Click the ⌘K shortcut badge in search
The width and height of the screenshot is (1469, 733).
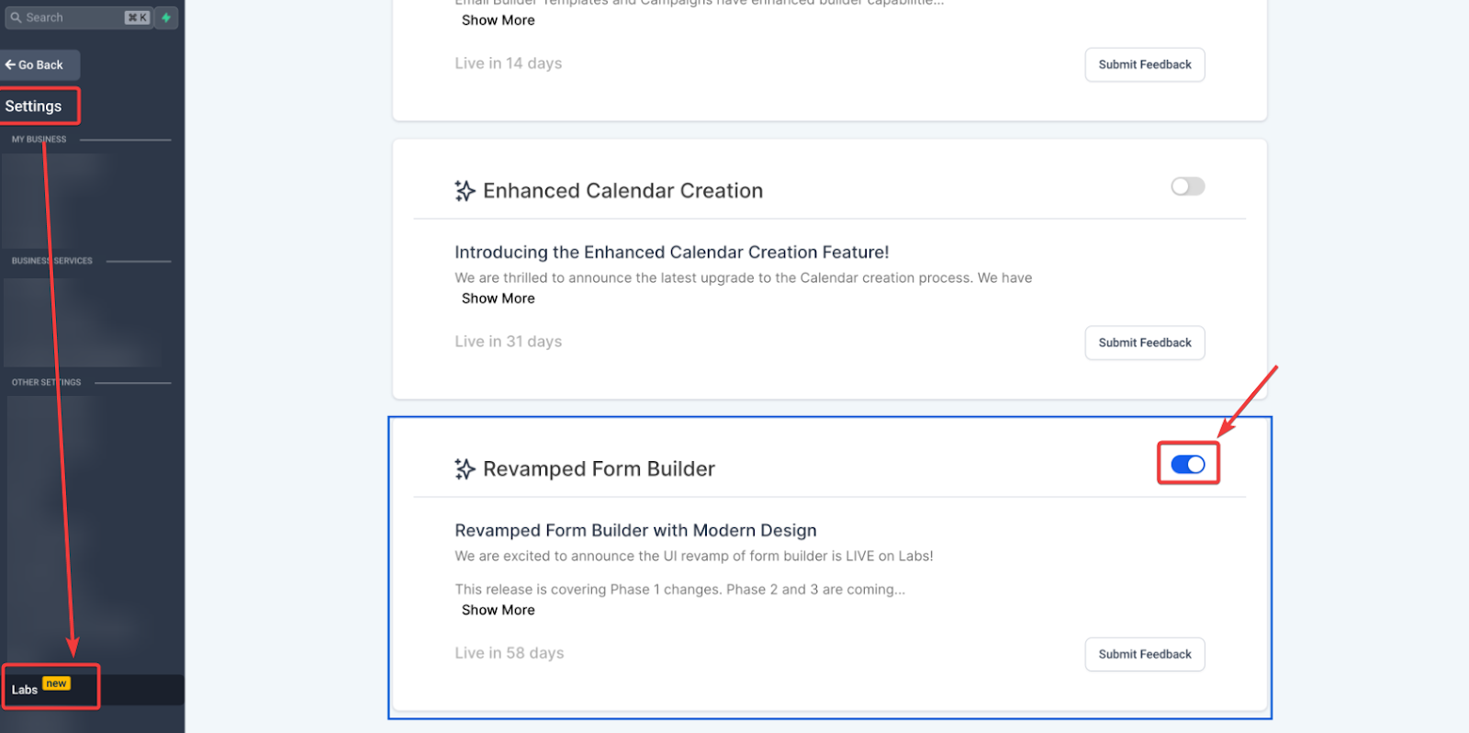click(x=137, y=17)
